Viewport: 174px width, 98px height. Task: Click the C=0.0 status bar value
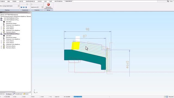point(42,97)
